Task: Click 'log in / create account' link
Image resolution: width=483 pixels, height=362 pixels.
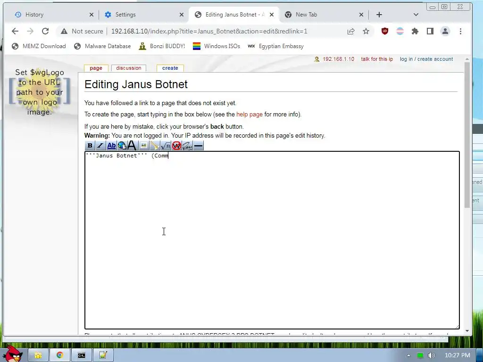Action: pos(426,59)
